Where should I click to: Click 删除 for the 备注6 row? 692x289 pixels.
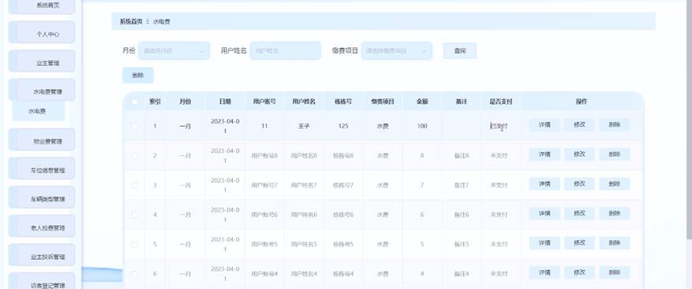point(615,213)
